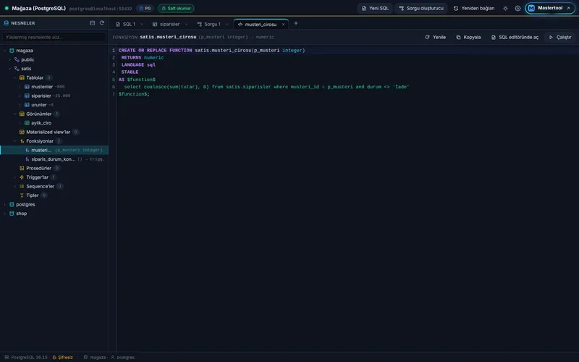Click the magaza status bar entry
This screenshot has height=362, width=579.
pos(95,357)
